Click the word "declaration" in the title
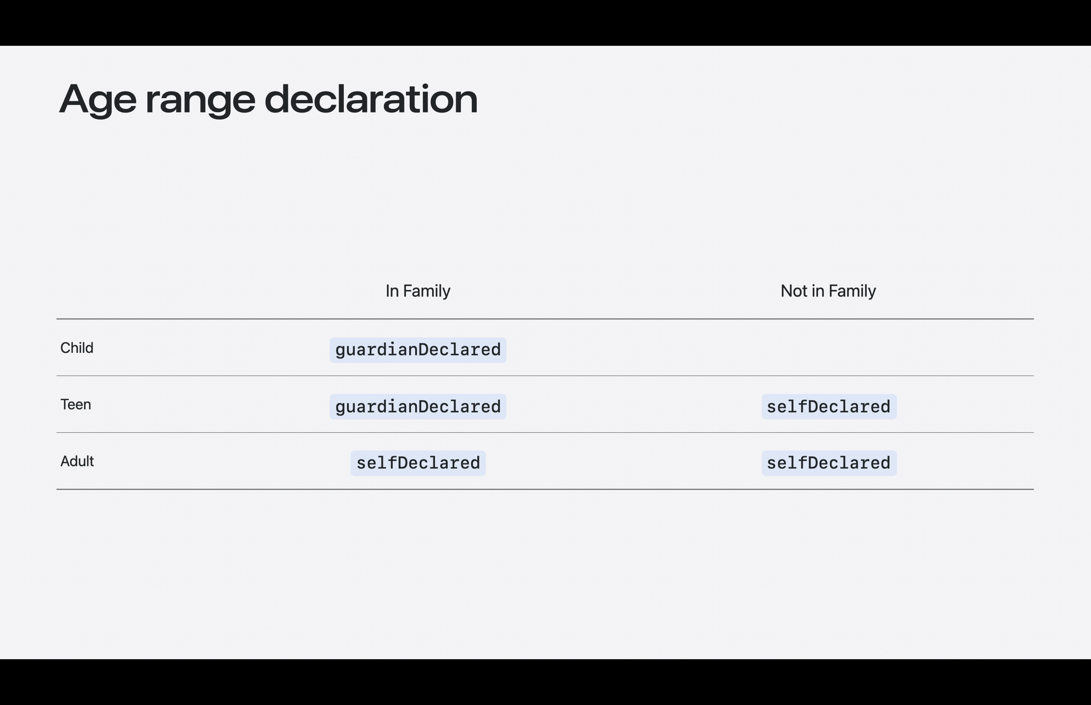 371,99
